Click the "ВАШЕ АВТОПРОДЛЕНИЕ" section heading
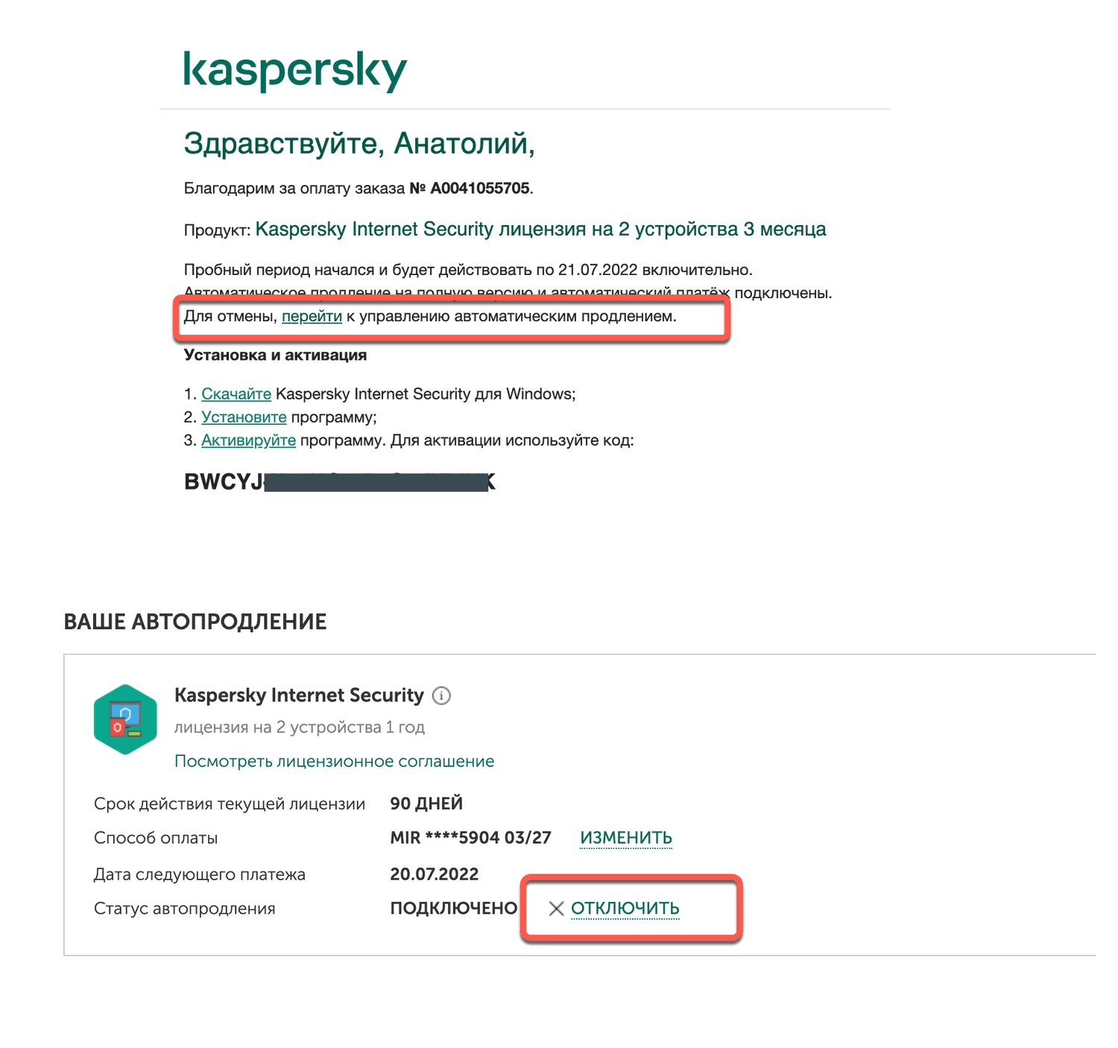This screenshot has width=1118, height=1048. [x=195, y=622]
